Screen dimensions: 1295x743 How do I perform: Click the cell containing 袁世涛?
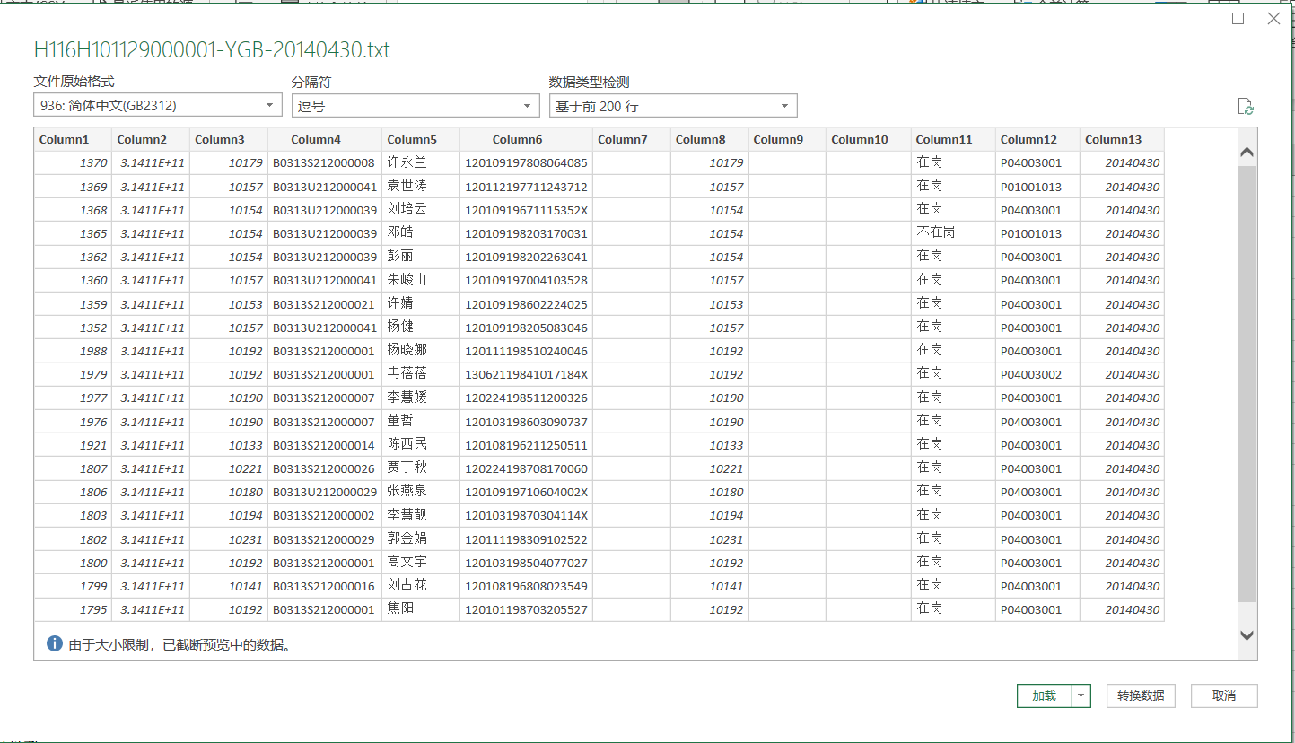click(421, 187)
